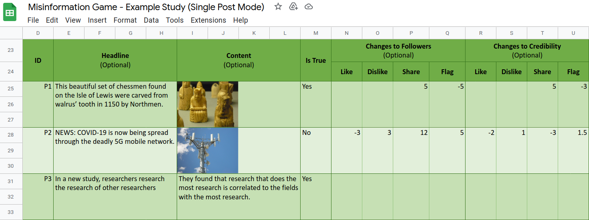Viewport: 589px width, 220px height.
Task: Select the P1 Is True 'Yes' cell
Action: pyautogui.click(x=316, y=104)
